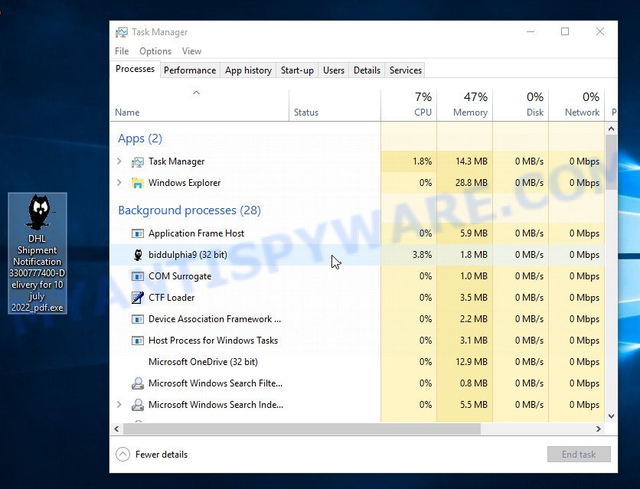Click the 28.8 MB memory value
The image size is (640, 489).
[x=472, y=183]
